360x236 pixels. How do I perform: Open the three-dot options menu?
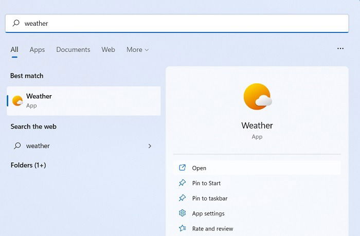[x=340, y=48]
